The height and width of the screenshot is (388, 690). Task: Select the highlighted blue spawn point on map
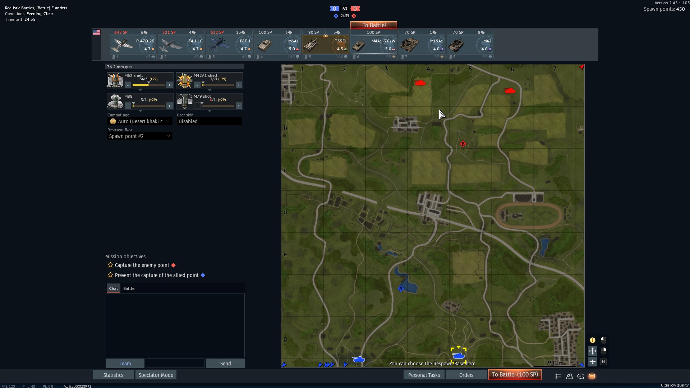coord(459,356)
